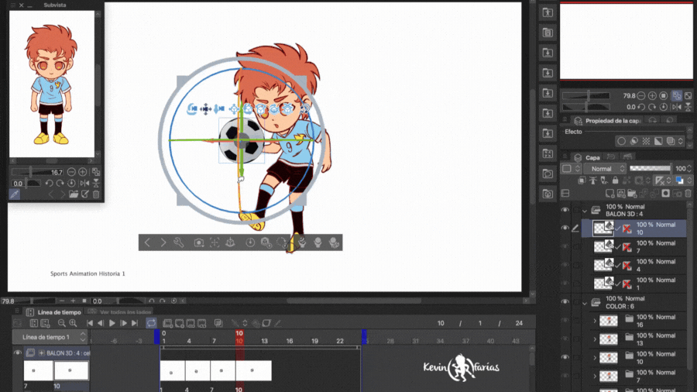Toggle the BALON 3D track eye in the timeline
697x392 pixels.
tap(17, 353)
